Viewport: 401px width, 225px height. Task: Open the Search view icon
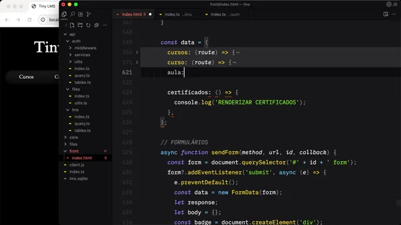point(73,14)
